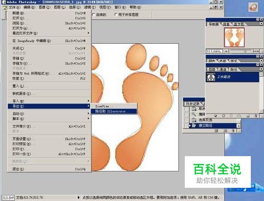
Task: Expand the 最近打开文件 submenu
Action: coord(88,33)
